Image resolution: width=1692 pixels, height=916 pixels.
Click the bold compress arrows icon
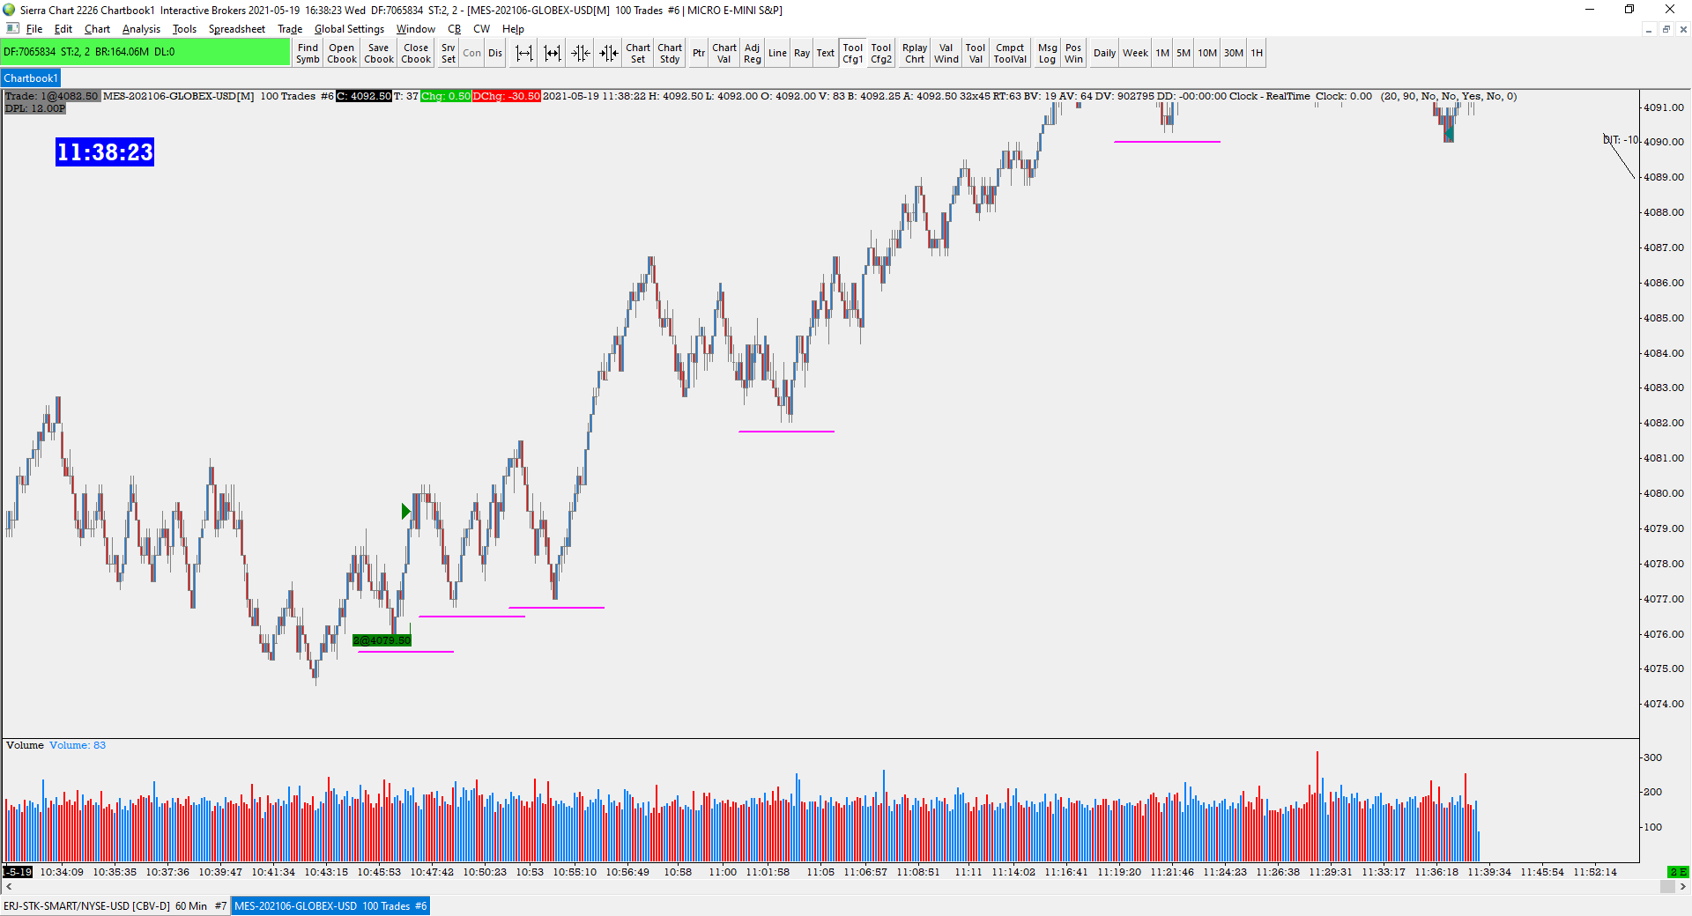click(609, 53)
